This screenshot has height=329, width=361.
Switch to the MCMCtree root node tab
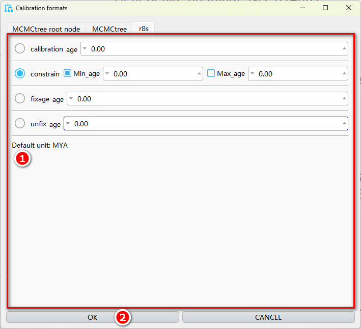pyautogui.click(x=46, y=29)
